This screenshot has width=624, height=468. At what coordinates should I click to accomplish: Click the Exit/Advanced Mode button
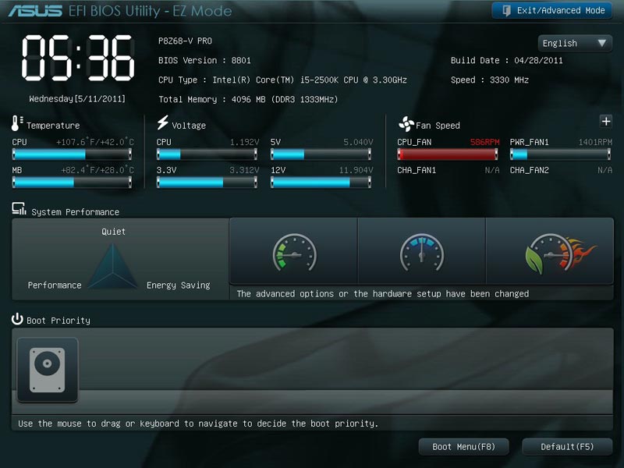(551, 10)
